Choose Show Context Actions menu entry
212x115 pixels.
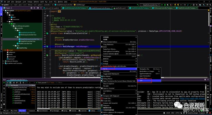tap(119, 42)
